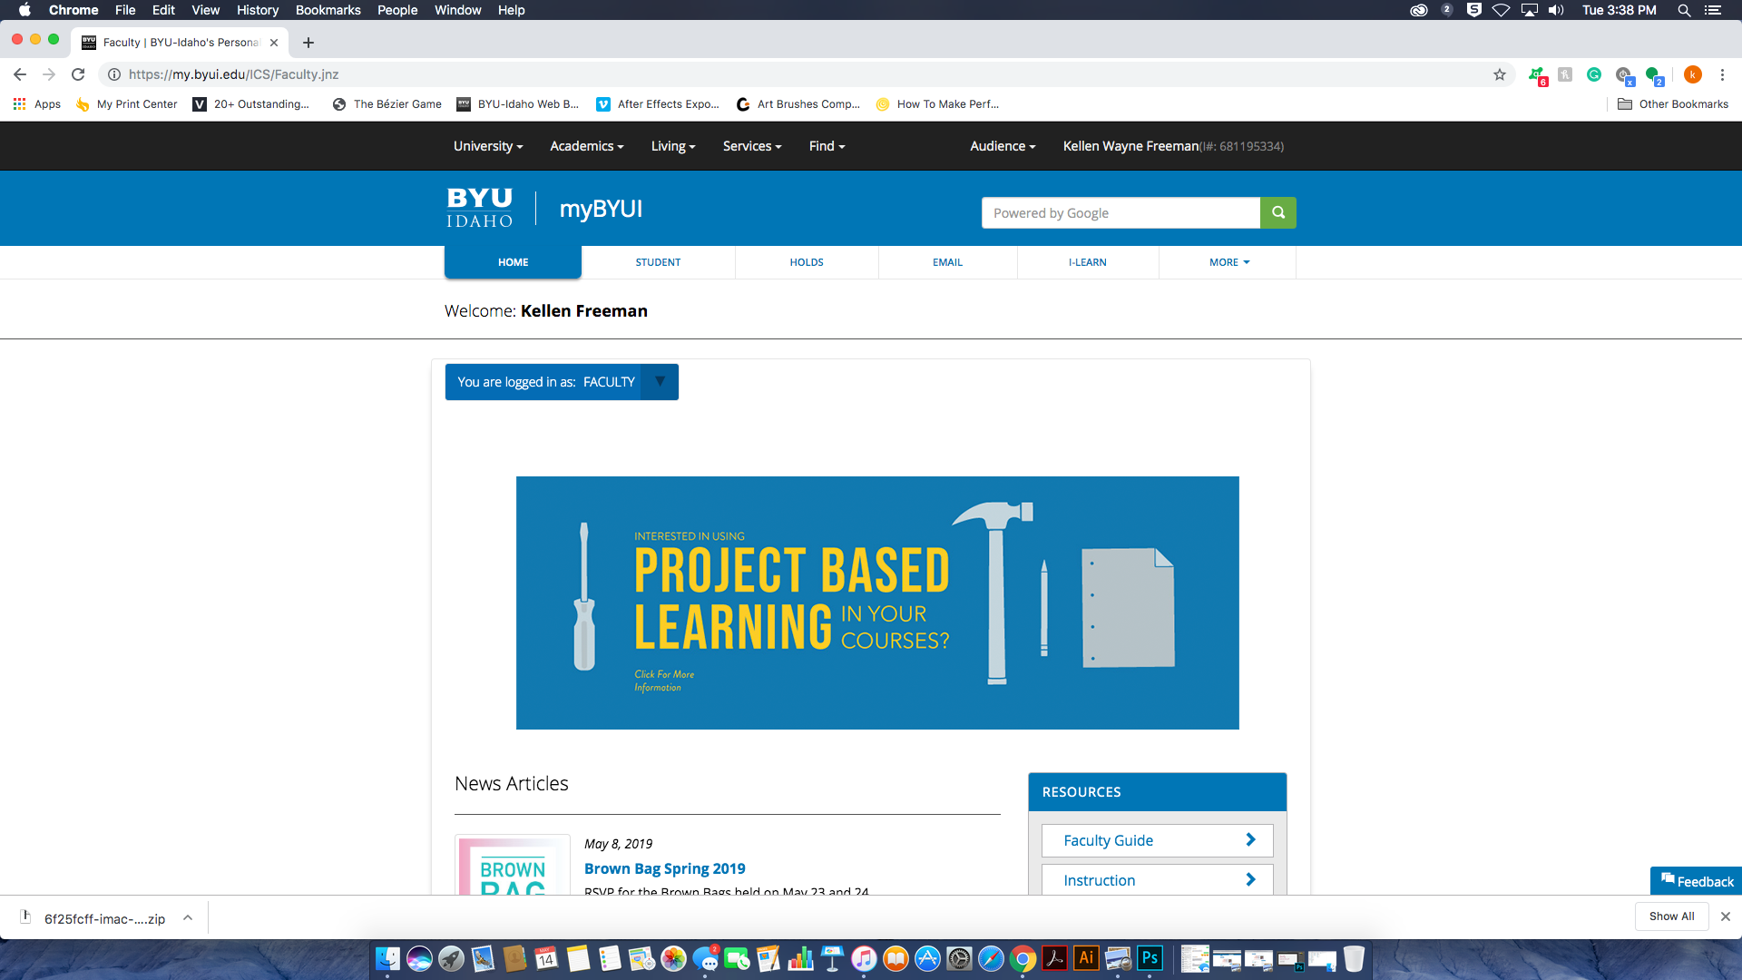Open Creative Cloud menu bar icon
The height and width of the screenshot is (980, 1742).
coord(1419,10)
